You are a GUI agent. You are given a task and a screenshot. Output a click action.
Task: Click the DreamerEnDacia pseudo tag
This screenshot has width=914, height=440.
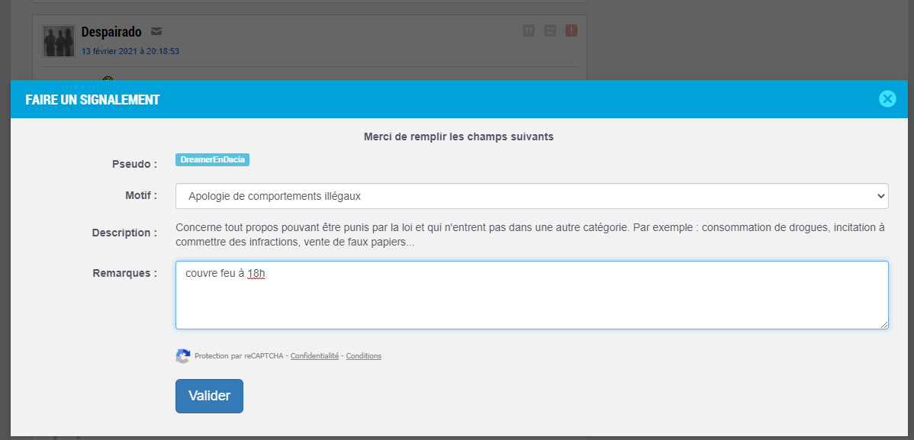[212, 160]
